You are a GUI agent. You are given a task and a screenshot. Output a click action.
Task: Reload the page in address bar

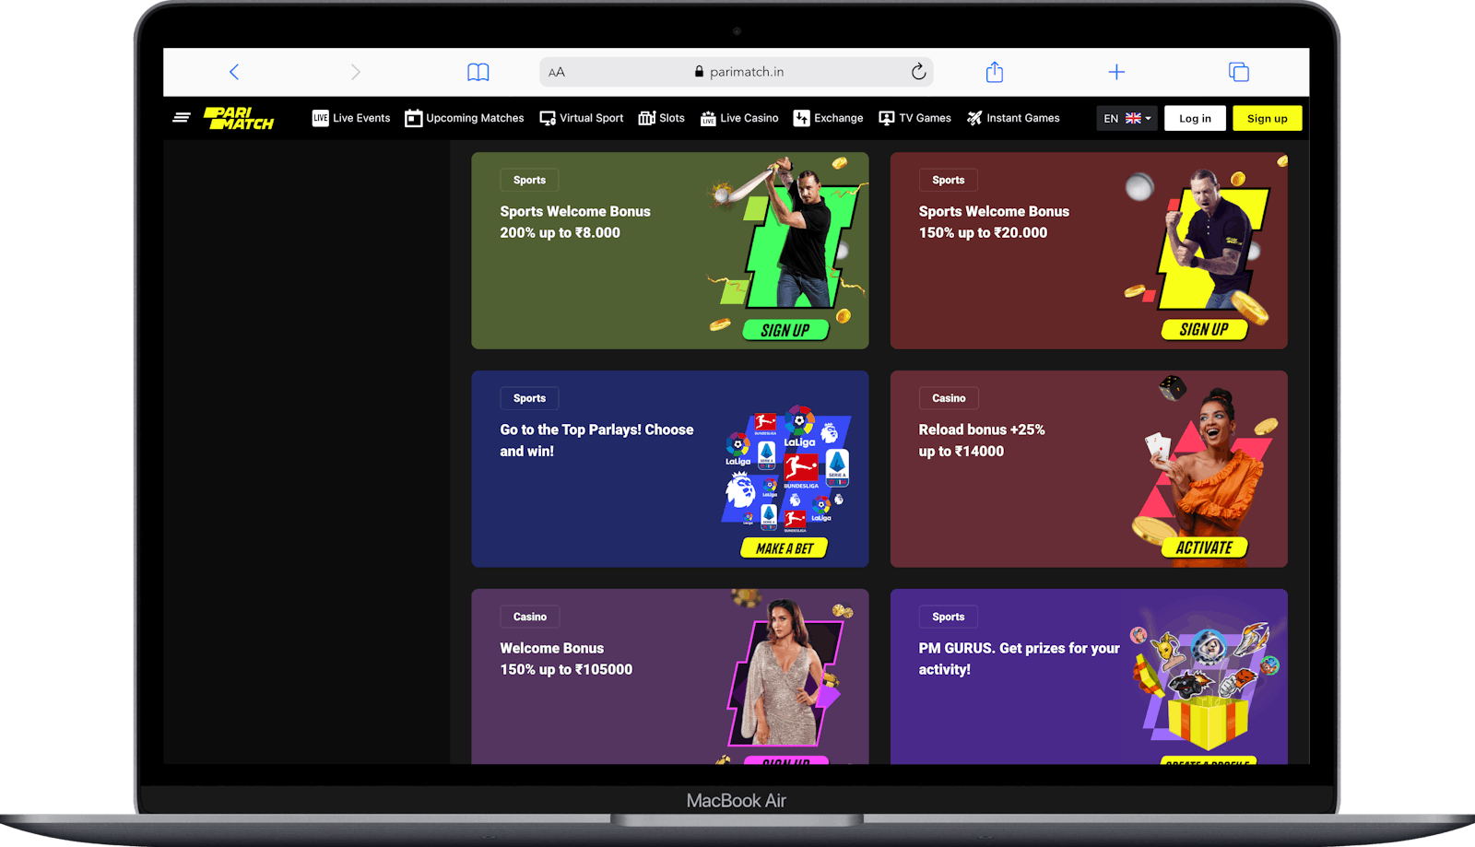(918, 72)
